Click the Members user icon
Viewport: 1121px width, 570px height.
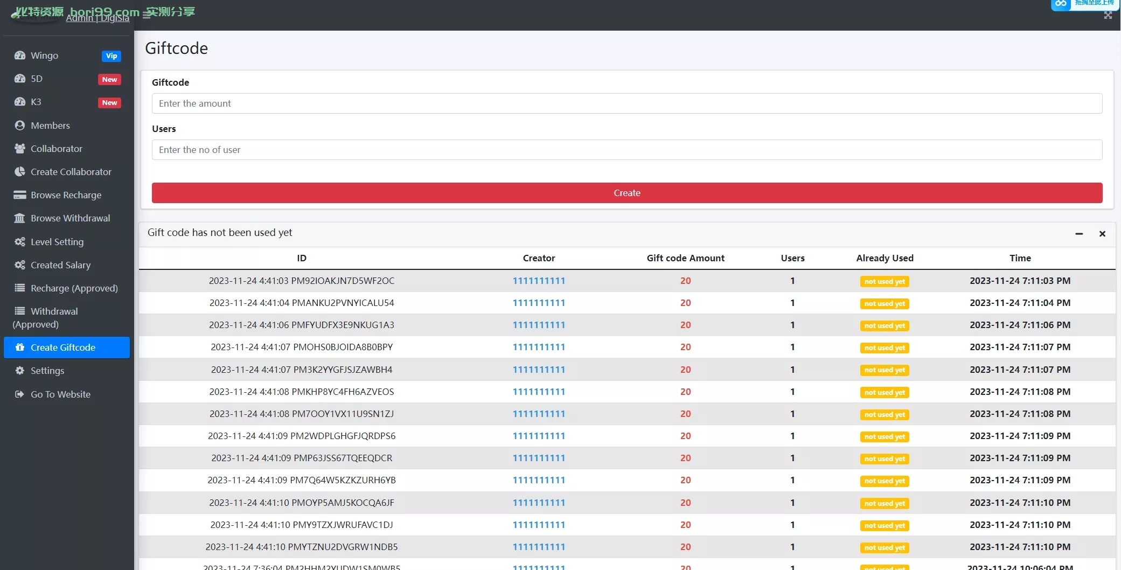(20, 126)
